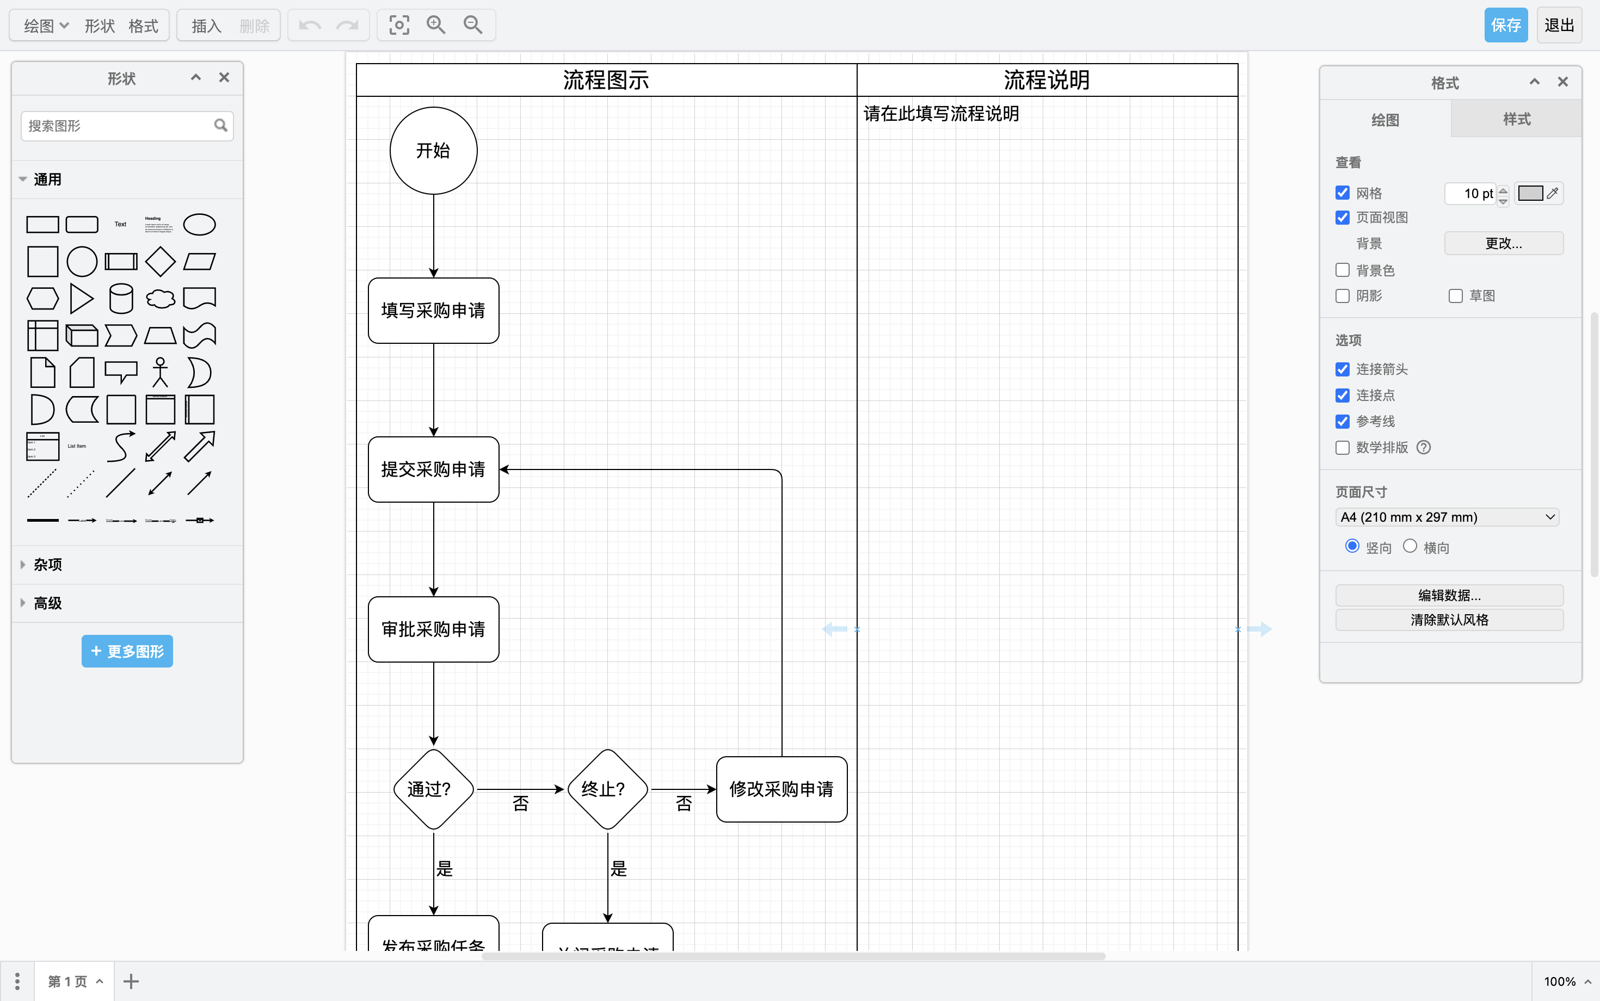Screen dimensions: 1600x1001
Task: Select the cloud shape in the palette
Action: point(160,299)
